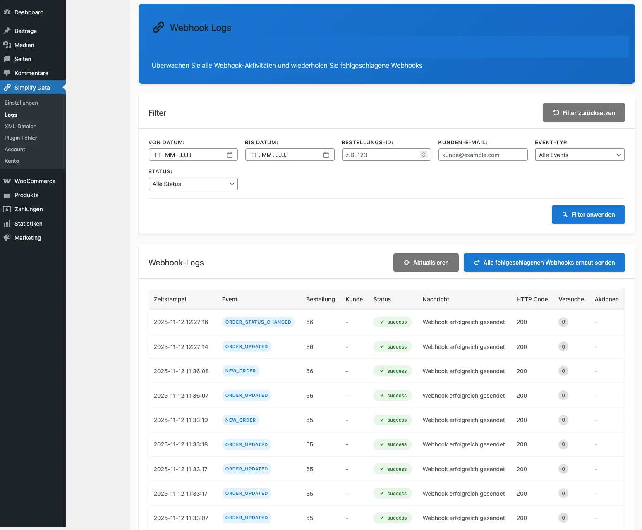Open calendar picker for Von Datum
642x530 pixels.
coord(230,155)
